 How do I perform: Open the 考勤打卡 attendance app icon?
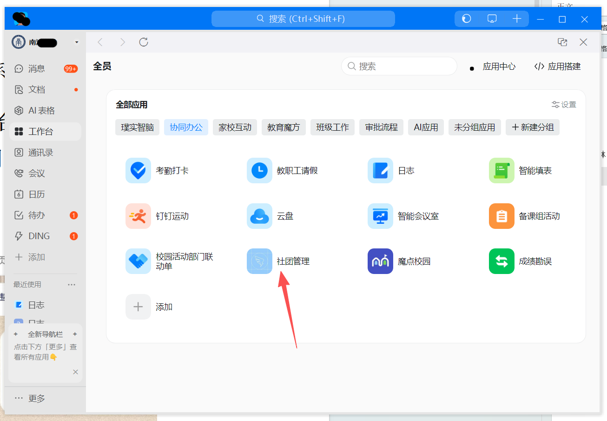point(138,170)
